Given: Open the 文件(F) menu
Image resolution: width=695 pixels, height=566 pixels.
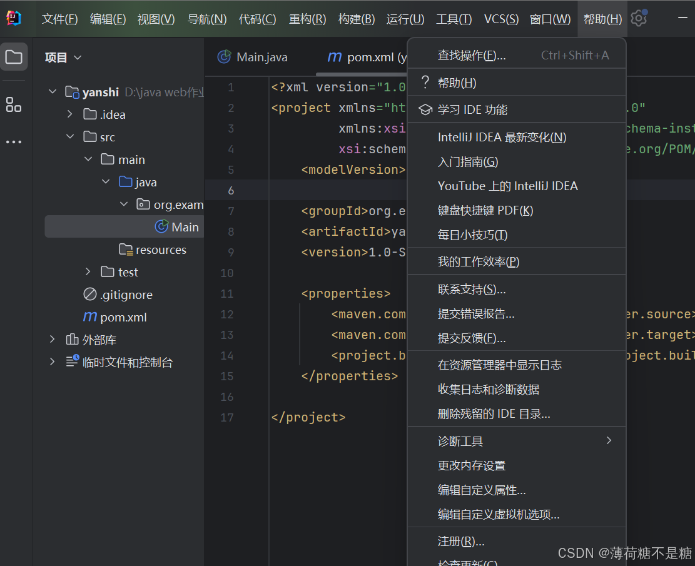Looking at the screenshot, I should pyautogui.click(x=60, y=19).
